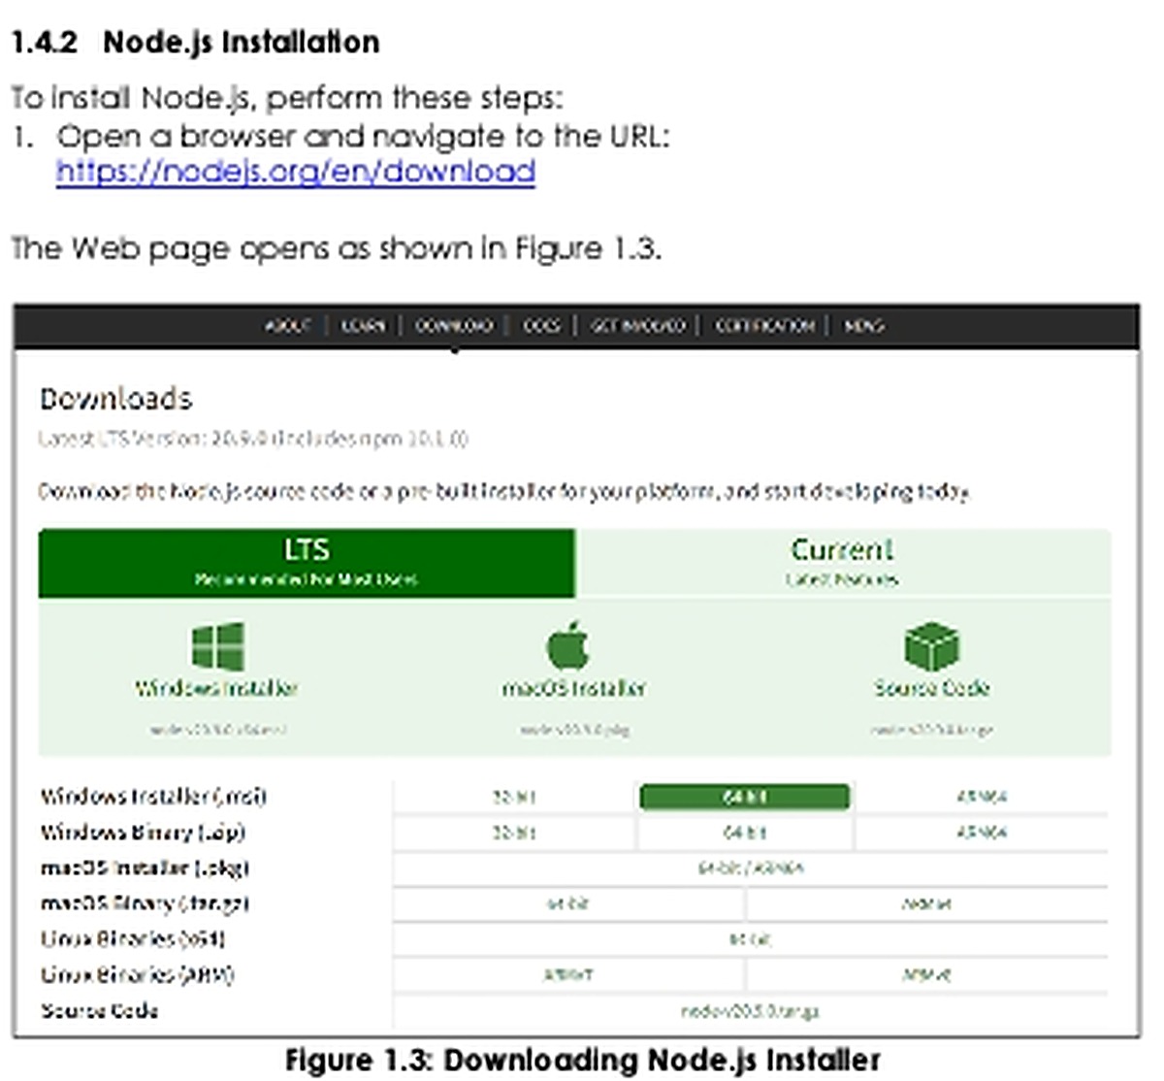
Task: Click the macOS Binary (.tar.gz) row label
Action: point(145,903)
